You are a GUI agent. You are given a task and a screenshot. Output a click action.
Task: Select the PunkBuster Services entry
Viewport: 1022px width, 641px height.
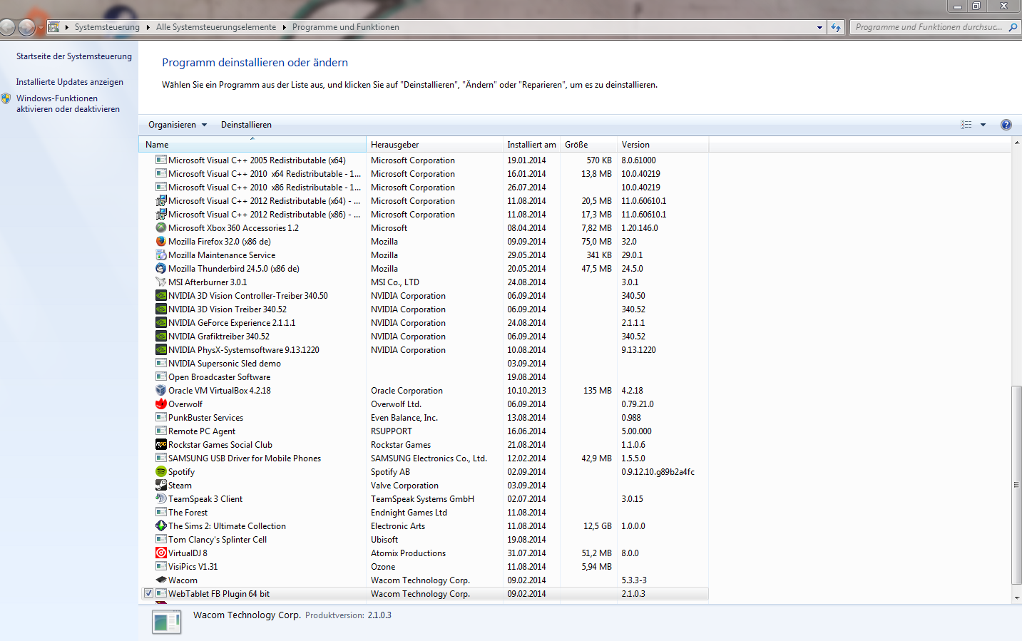click(x=424, y=417)
